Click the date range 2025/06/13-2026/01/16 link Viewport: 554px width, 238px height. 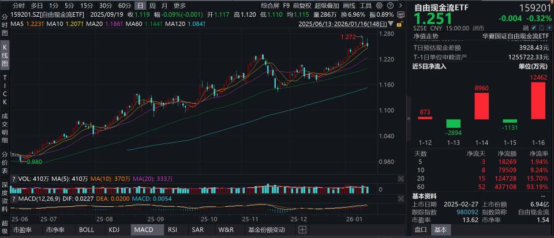(344, 24)
